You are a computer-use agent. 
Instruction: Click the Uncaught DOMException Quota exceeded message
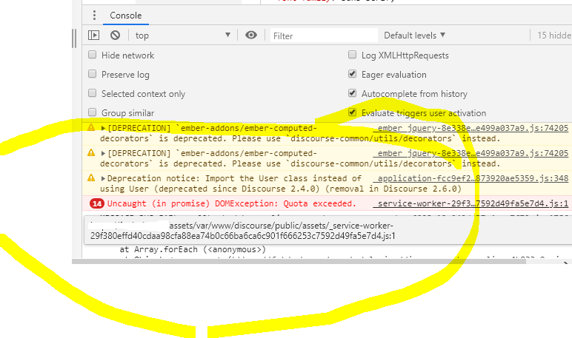point(232,203)
